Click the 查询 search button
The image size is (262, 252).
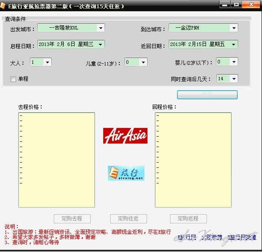(x=207, y=95)
